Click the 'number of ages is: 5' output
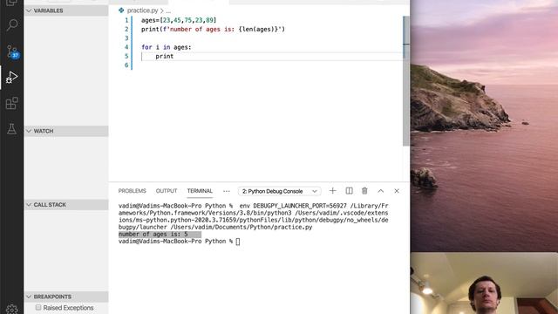Image resolution: width=558 pixels, height=314 pixels. 153,235
